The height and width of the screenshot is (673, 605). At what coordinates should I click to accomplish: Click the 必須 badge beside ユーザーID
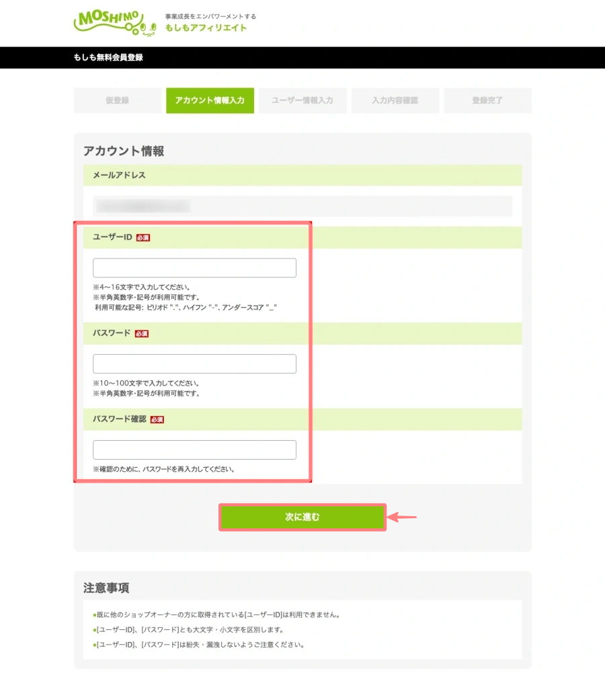pos(143,238)
